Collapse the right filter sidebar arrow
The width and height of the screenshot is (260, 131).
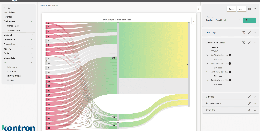coord(199,9)
